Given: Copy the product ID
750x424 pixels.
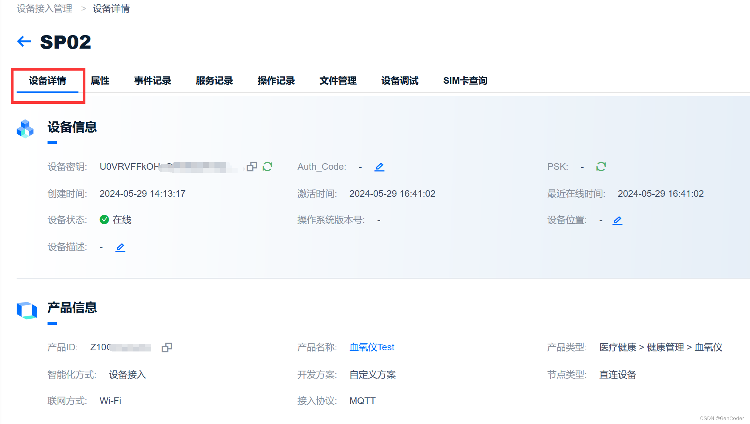Looking at the screenshot, I should [167, 347].
